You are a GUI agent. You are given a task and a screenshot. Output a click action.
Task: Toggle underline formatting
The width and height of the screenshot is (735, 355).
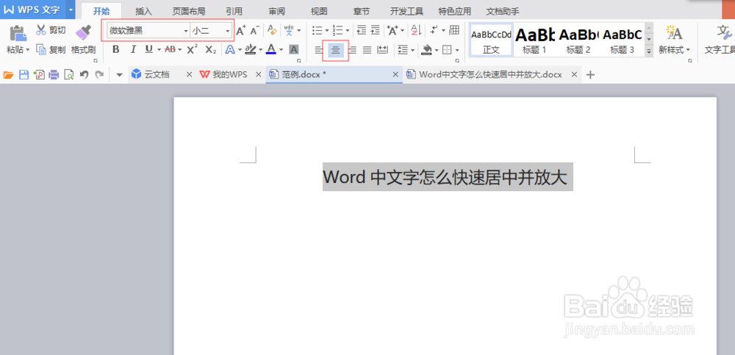click(149, 49)
